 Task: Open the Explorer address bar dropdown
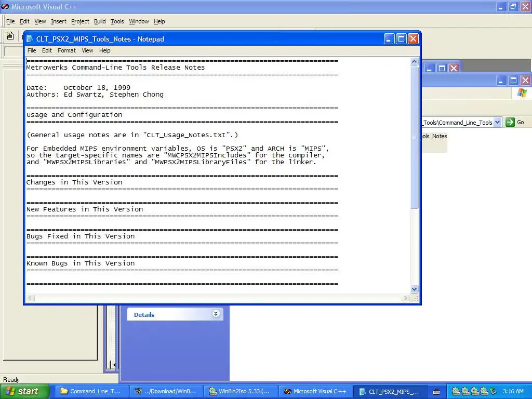(497, 122)
